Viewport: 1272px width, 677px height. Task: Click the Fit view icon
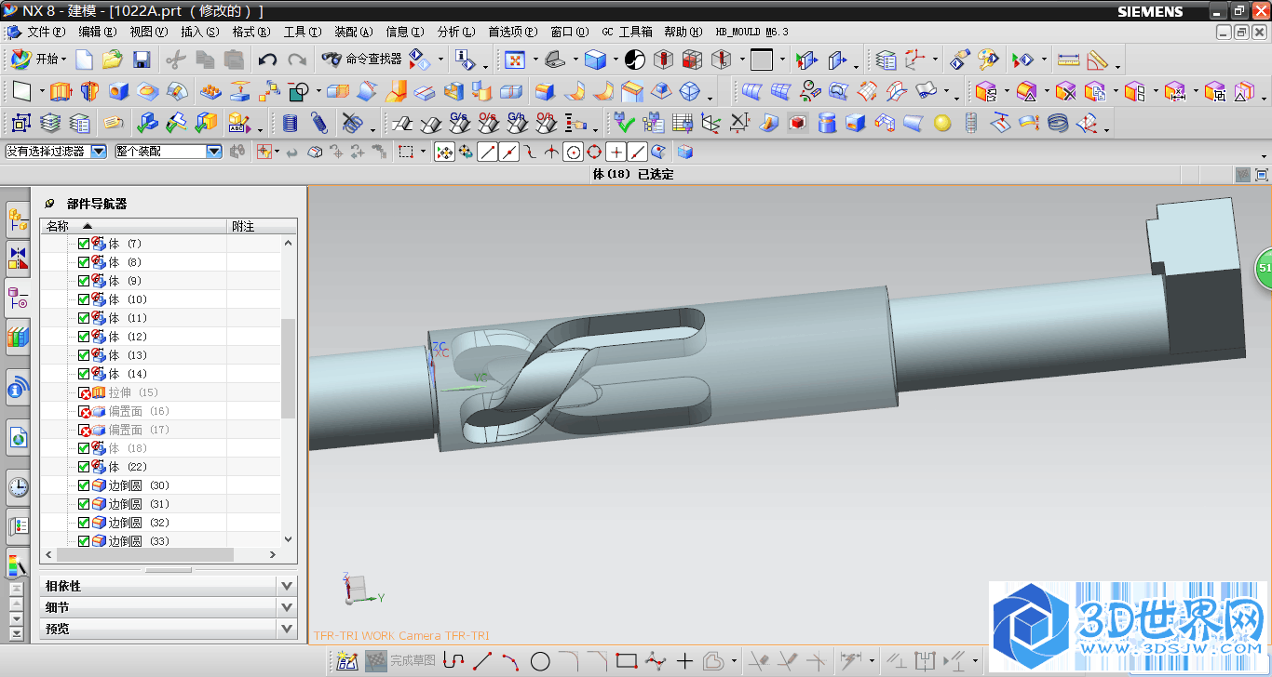[x=514, y=60]
